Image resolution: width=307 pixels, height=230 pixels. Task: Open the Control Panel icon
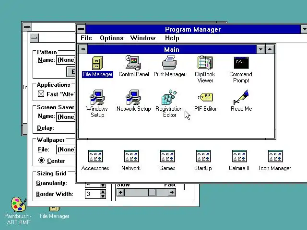click(133, 66)
